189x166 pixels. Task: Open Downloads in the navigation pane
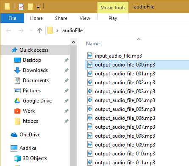point(35,70)
